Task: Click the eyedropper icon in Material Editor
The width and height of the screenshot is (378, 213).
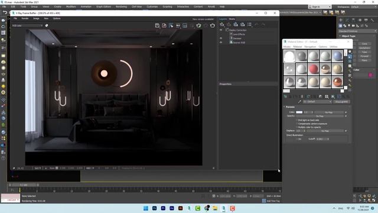Action: click(x=299, y=102)
